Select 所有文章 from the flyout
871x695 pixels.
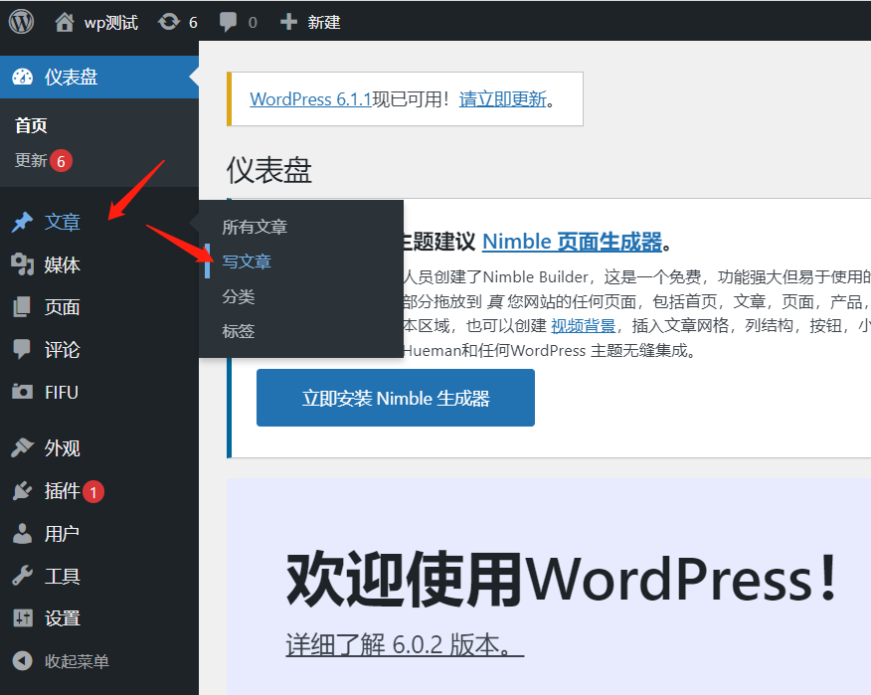(255, 227)
